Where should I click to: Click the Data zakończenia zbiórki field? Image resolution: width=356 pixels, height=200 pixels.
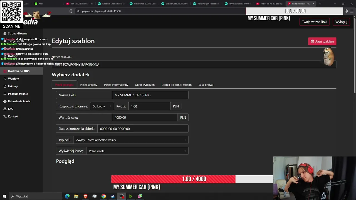pyautogui.click(x=143, y=129)
